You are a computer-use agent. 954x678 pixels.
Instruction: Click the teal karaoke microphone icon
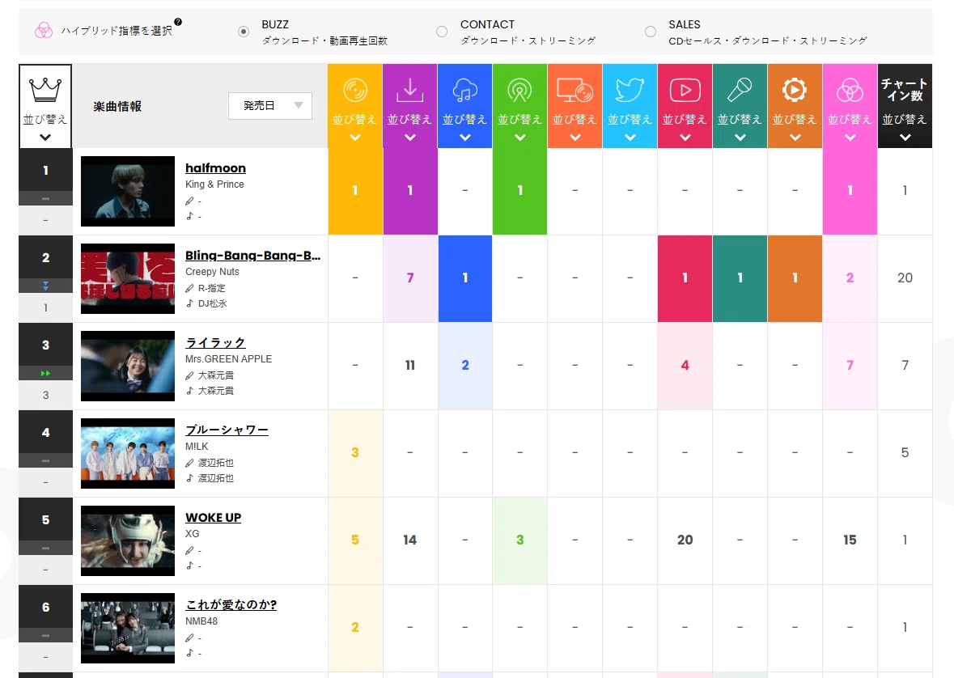(x=740, y=90)
